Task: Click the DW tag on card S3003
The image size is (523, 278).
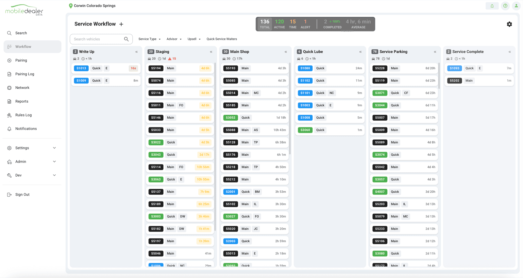Action: coord(183,217)
